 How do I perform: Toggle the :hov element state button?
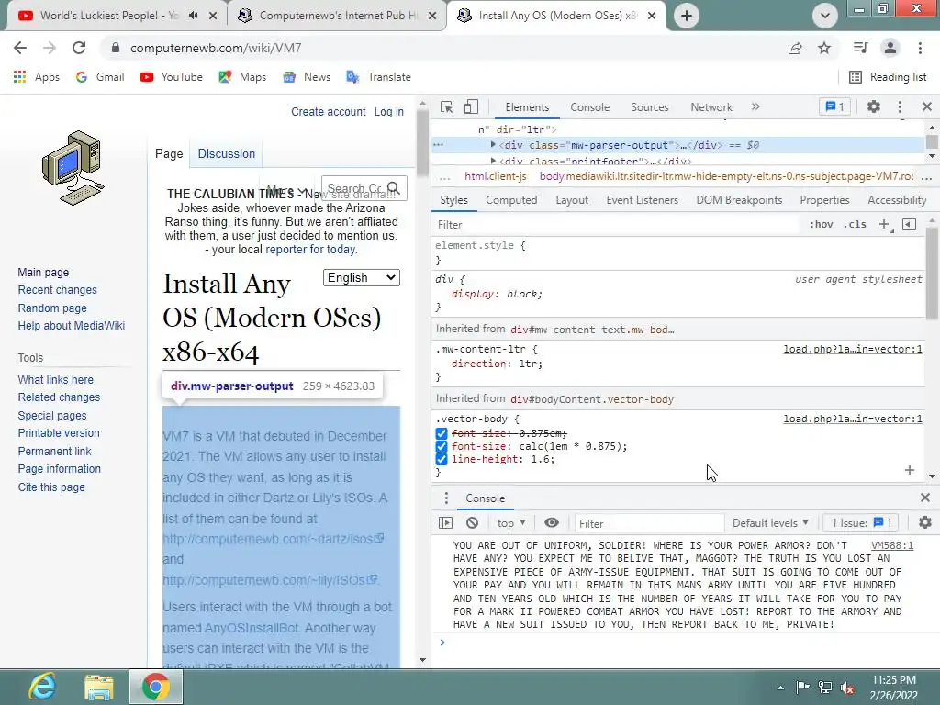click(822, 224)
